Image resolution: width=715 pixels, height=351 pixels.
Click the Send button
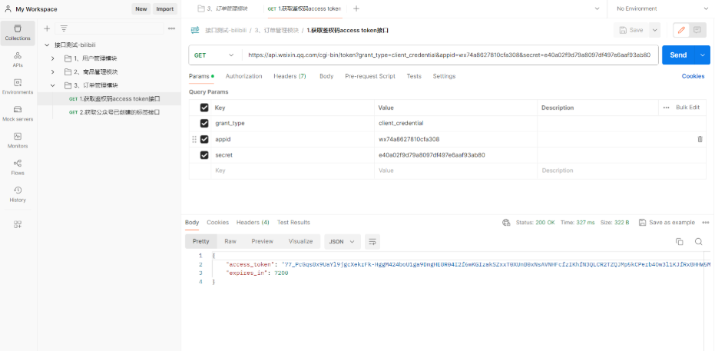(678, 55)
